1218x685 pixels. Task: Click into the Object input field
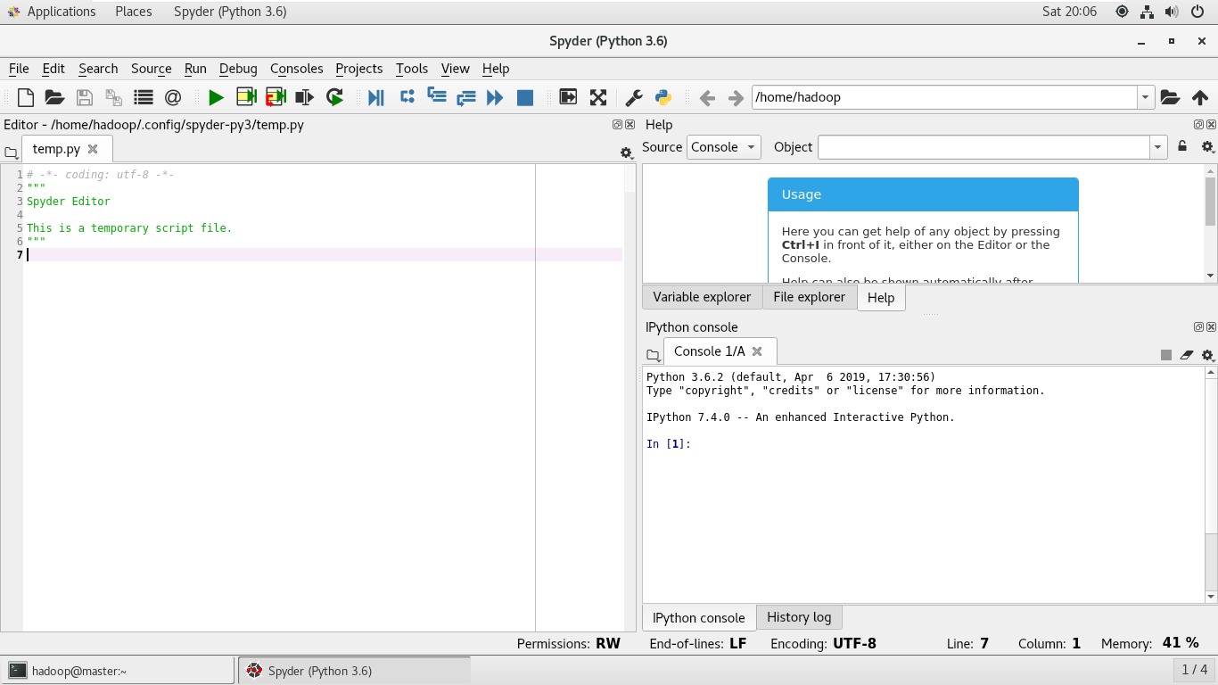[x=984, y=147]
